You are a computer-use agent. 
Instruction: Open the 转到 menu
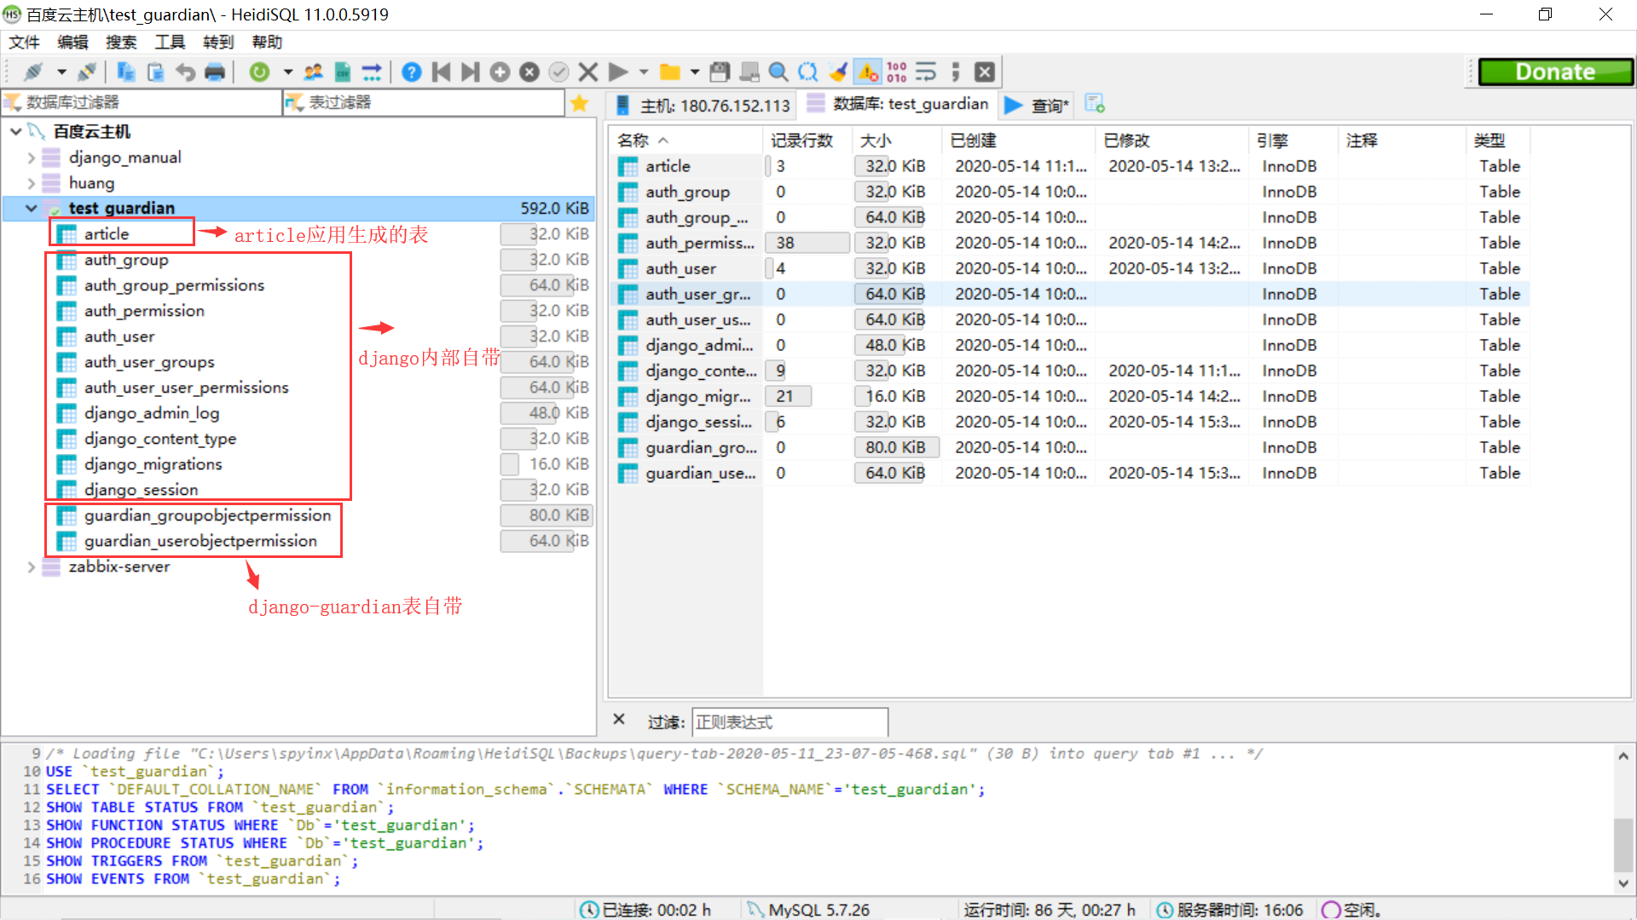[218, 42]
